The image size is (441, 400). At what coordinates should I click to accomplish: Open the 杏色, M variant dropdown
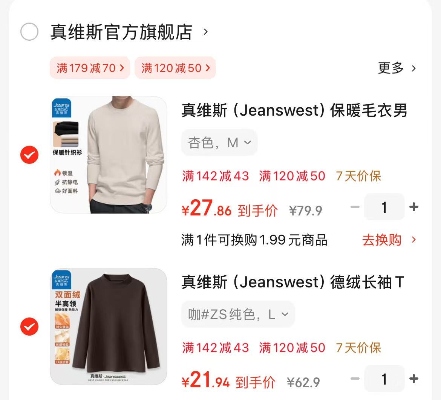219,142
